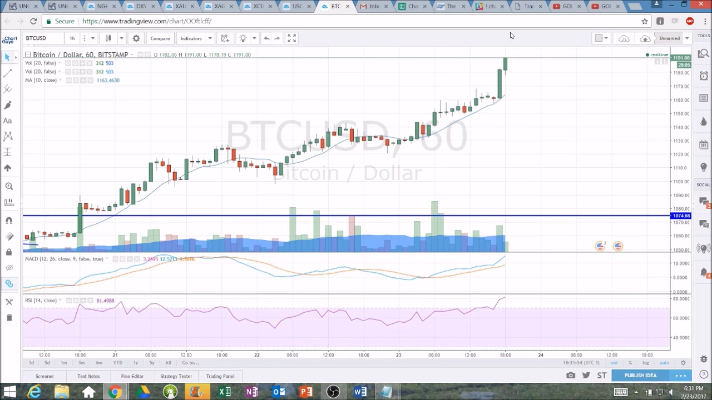Viewport: 712px width, 400px height.
Task: Open the alerts clock in right sidebar
Action: pyautogui.click(x=704, y=76)
